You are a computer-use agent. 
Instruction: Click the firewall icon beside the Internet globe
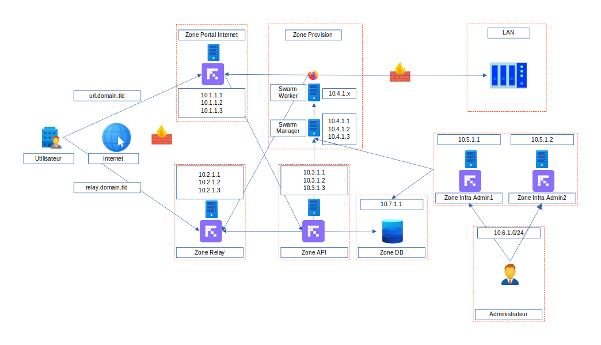[162, 136]
